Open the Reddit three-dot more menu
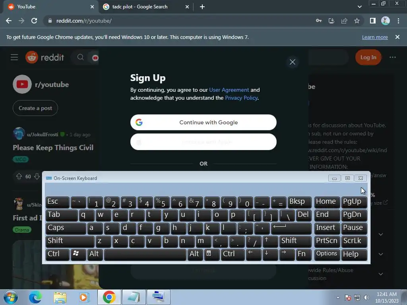The height and width of the screenshot is (305, 407). click(x=392, y=57)
